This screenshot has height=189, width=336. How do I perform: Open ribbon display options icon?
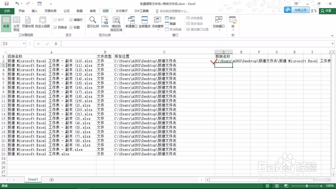296,4
